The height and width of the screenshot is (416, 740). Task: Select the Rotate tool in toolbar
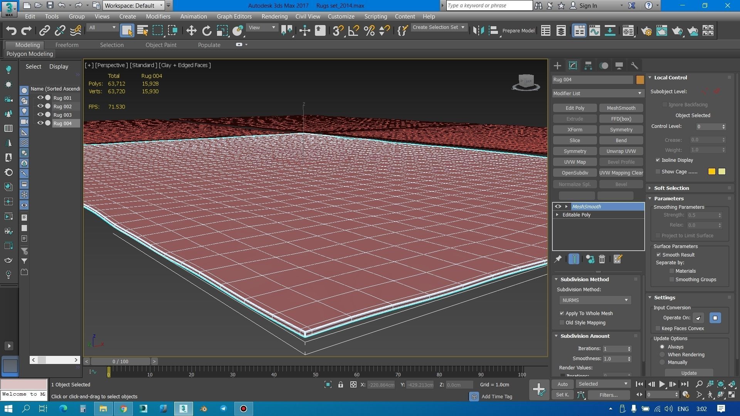207,31
